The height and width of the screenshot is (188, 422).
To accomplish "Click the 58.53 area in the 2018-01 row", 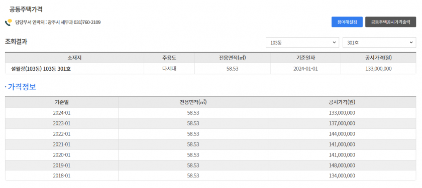I will (193, 175).
